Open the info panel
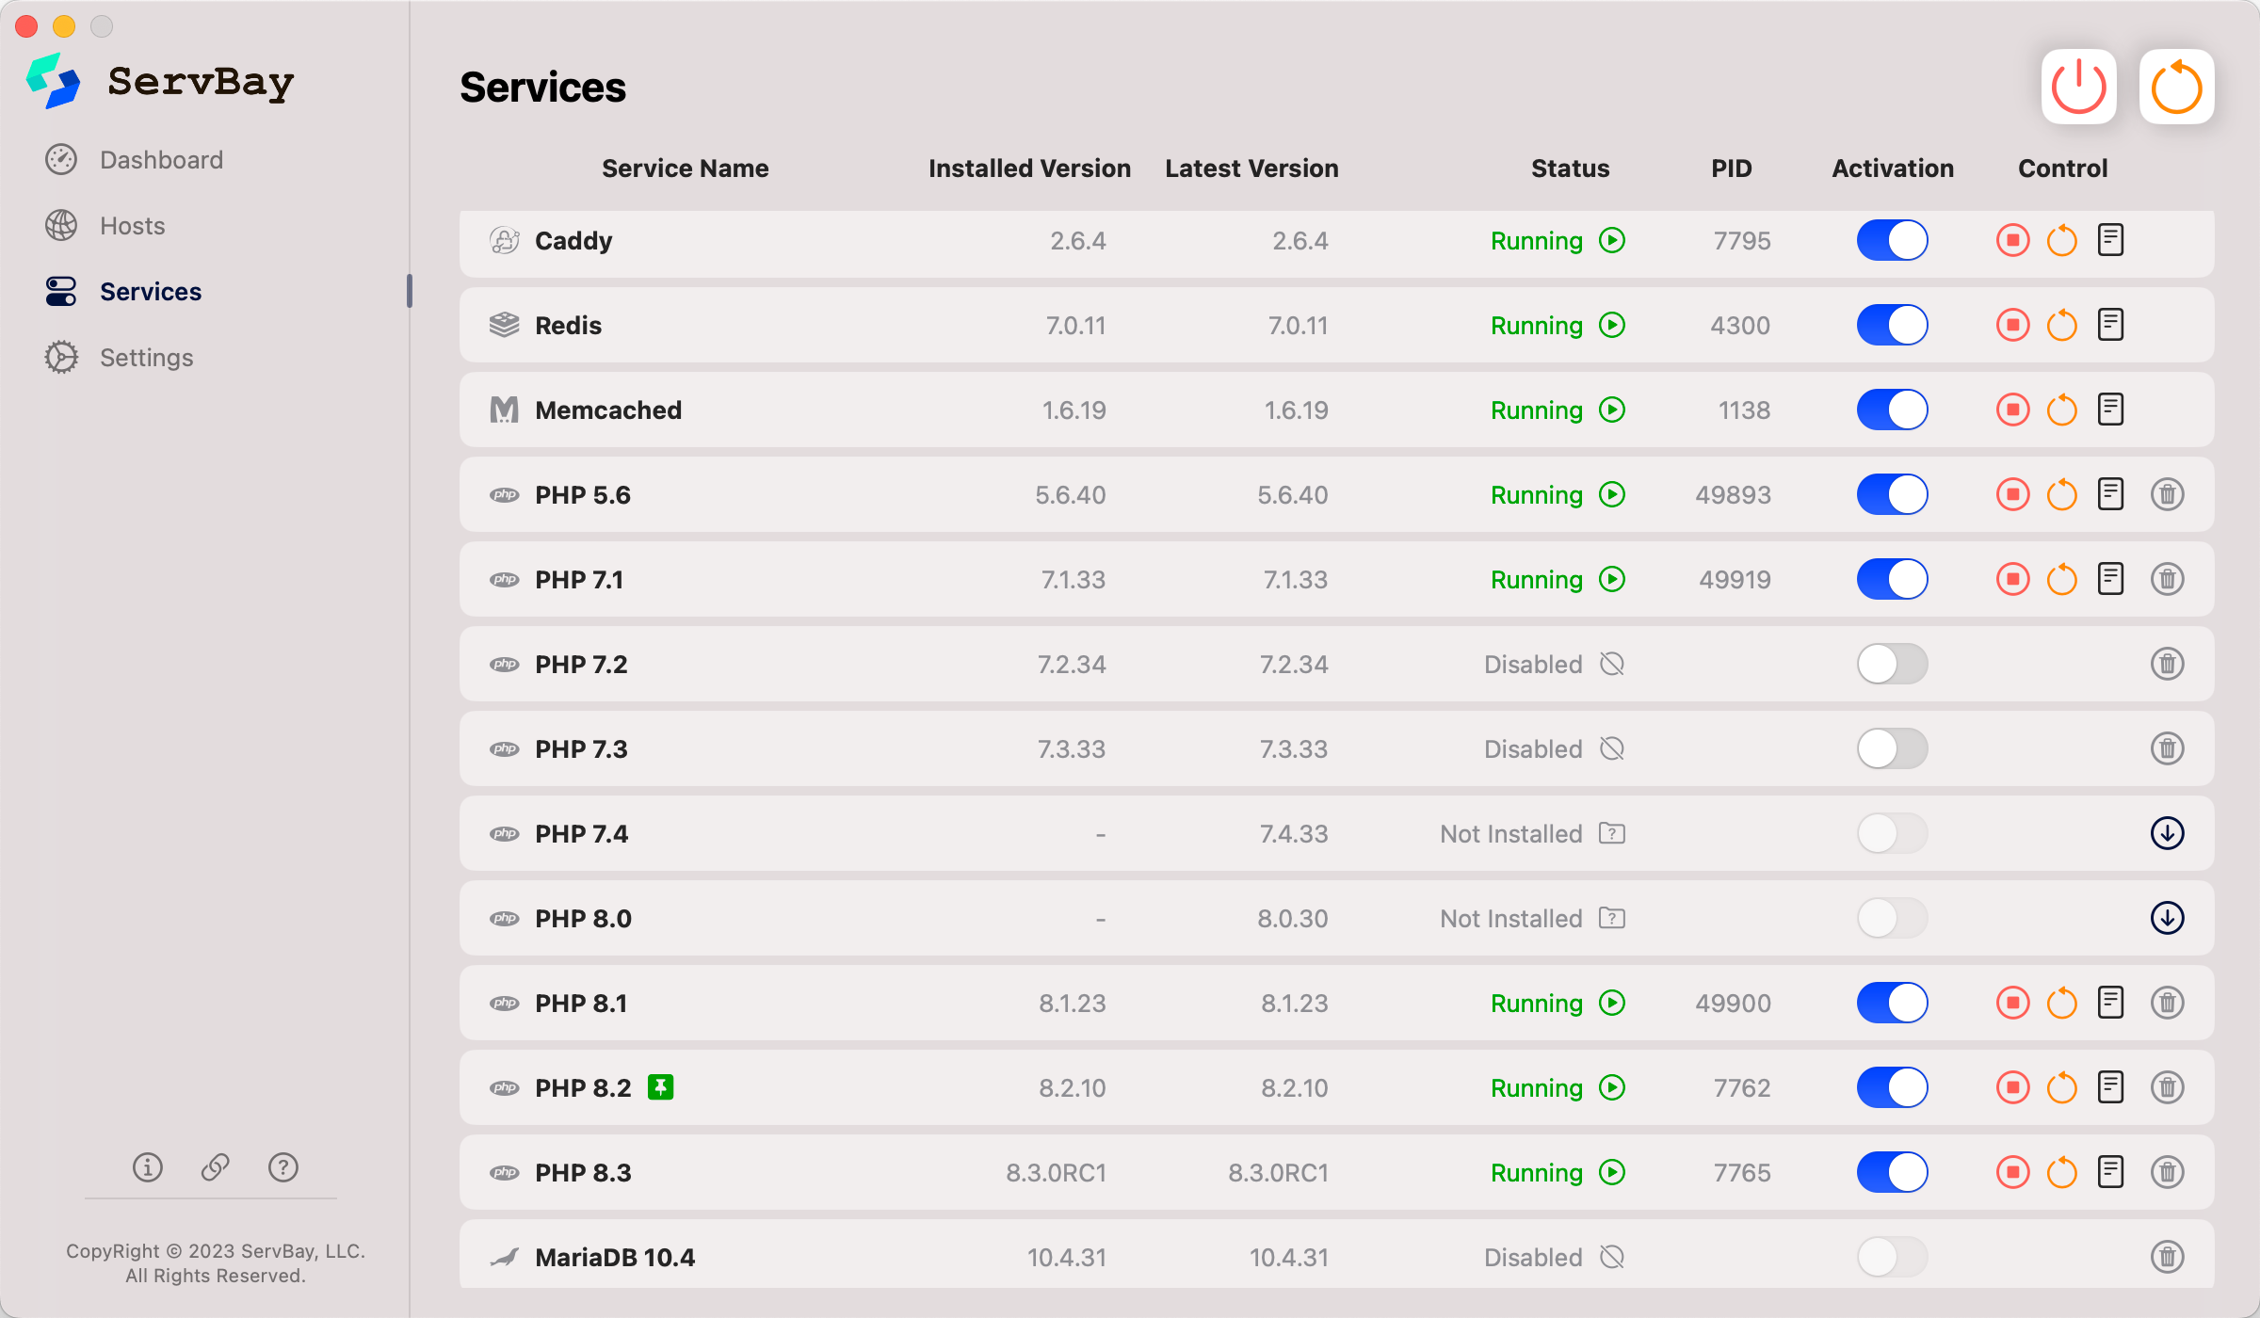This screenshot has width=2260, height=1318. tap(147, 1167)
